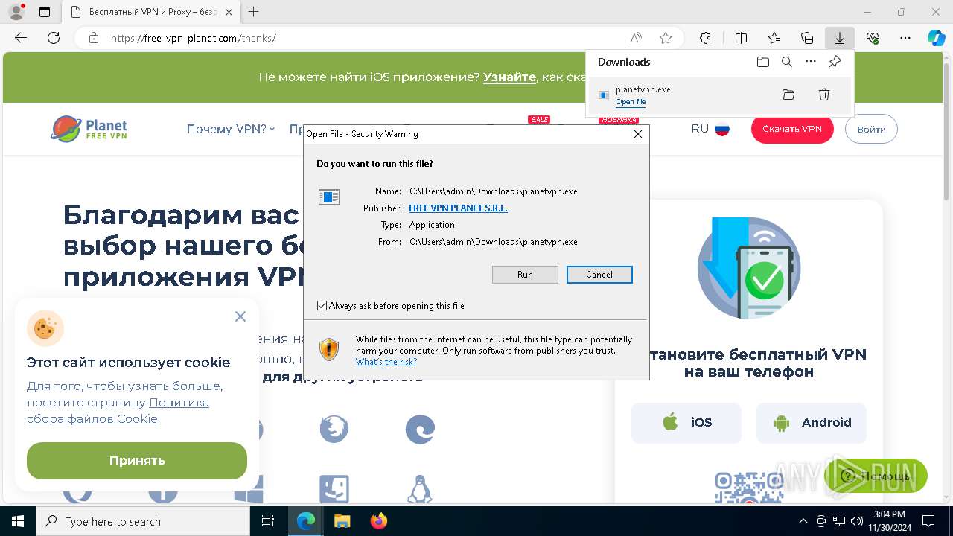Click Run in the Security Warning dialog
The height and width of the screenshot is (536, 953).
click(x=525, y=275)
